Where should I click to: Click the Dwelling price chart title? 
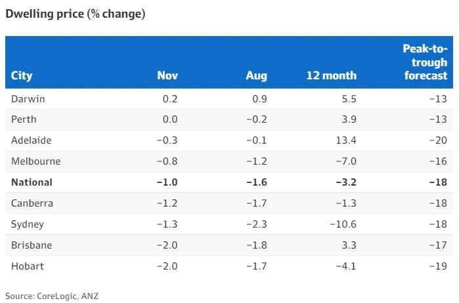point(76,14)
